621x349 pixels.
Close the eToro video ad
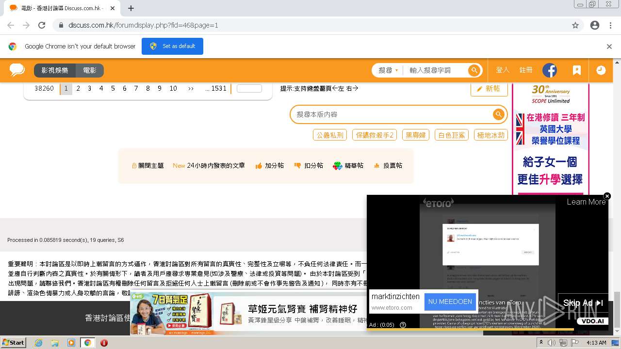coord(607,196)
